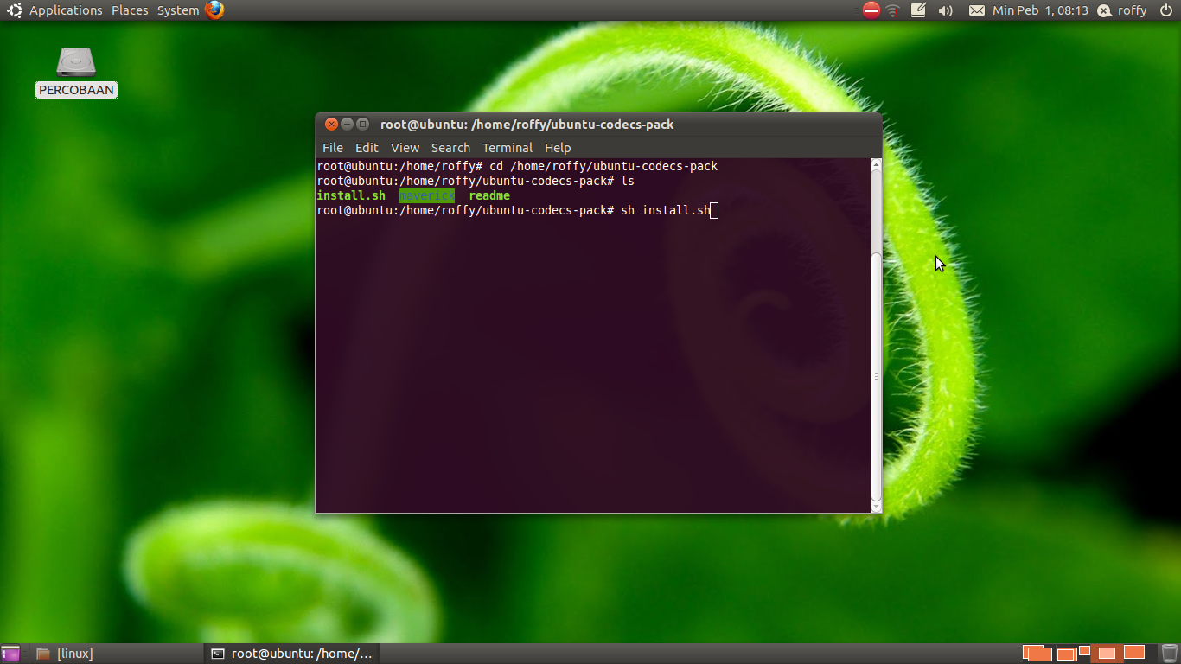Click the terminal title bar text

tap(527, 124)
